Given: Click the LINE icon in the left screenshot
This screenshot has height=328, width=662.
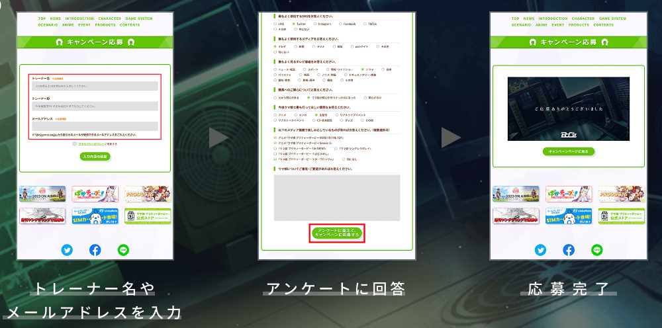Looking at the screenshot, I should coord(123,250).
